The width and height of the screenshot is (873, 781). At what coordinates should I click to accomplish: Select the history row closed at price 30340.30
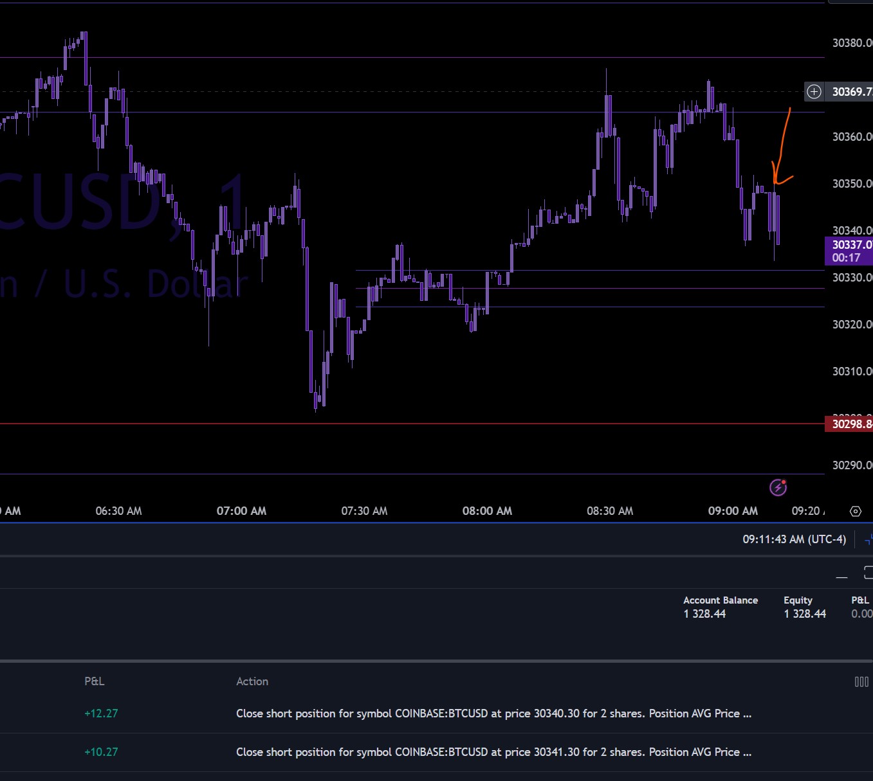(493, 714)
